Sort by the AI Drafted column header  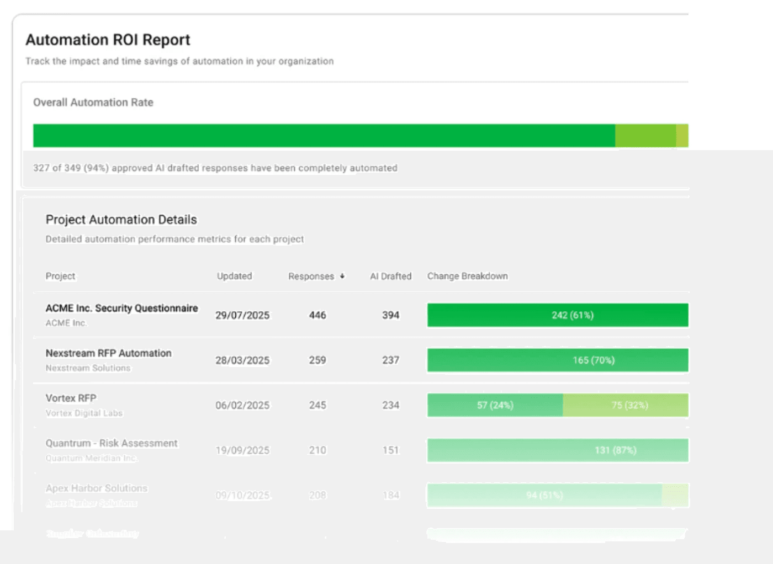click(390, 276)
